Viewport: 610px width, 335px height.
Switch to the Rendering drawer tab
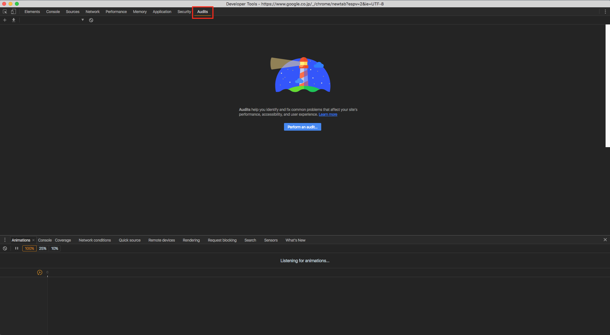point(191,240)
